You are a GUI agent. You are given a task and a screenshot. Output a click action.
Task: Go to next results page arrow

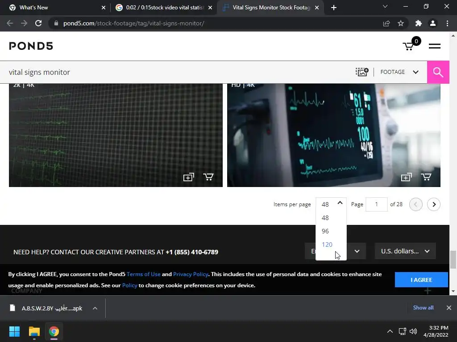[x=434, y=204]
